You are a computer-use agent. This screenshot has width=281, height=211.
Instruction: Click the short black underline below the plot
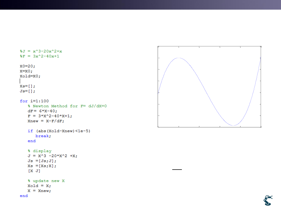(177, 170)
